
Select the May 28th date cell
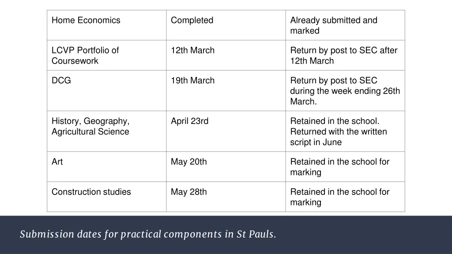pos(226,197)
